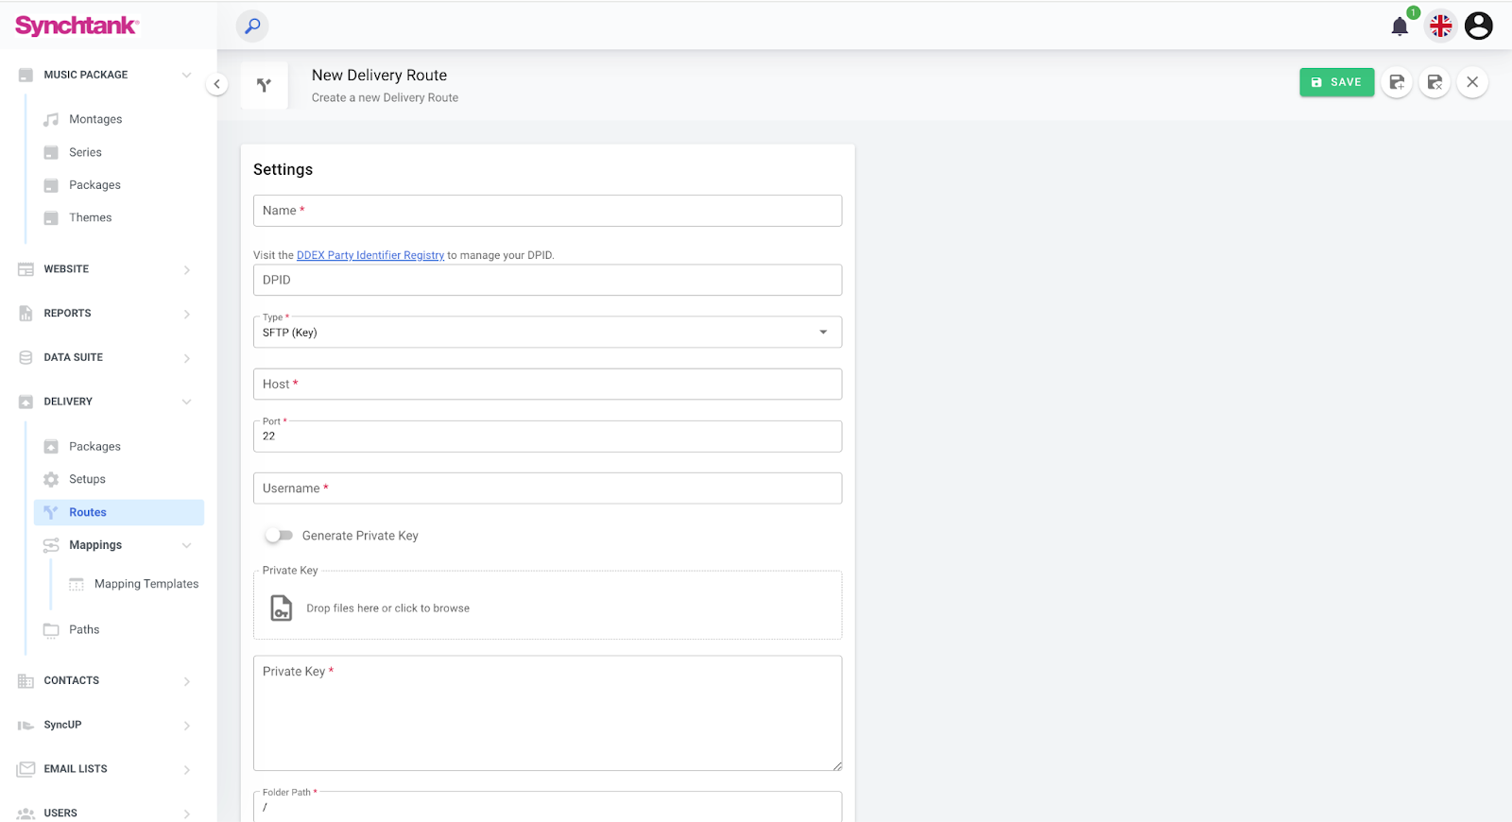
Task: Click the private key file upload icon
Action: point(282,608)
